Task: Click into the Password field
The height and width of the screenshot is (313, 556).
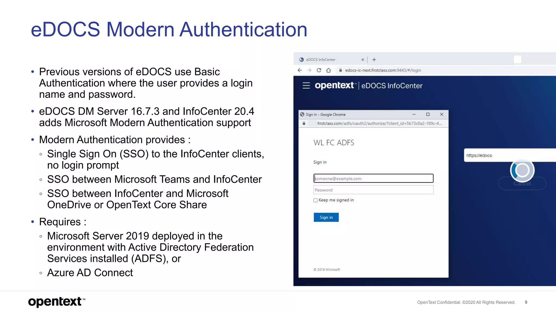Action: tap(373, 190)
